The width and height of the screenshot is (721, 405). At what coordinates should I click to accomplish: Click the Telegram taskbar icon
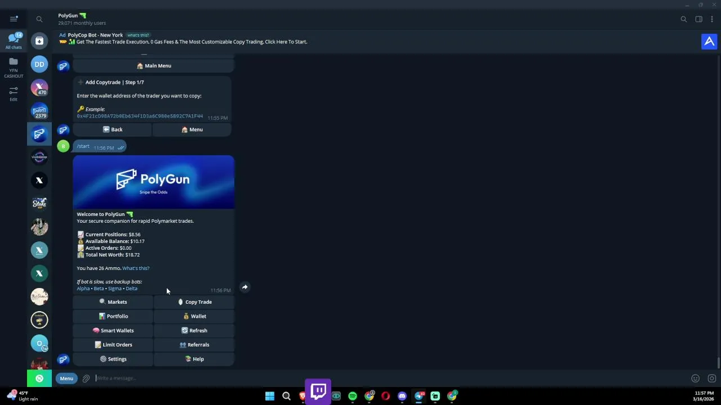coord(419,396)
